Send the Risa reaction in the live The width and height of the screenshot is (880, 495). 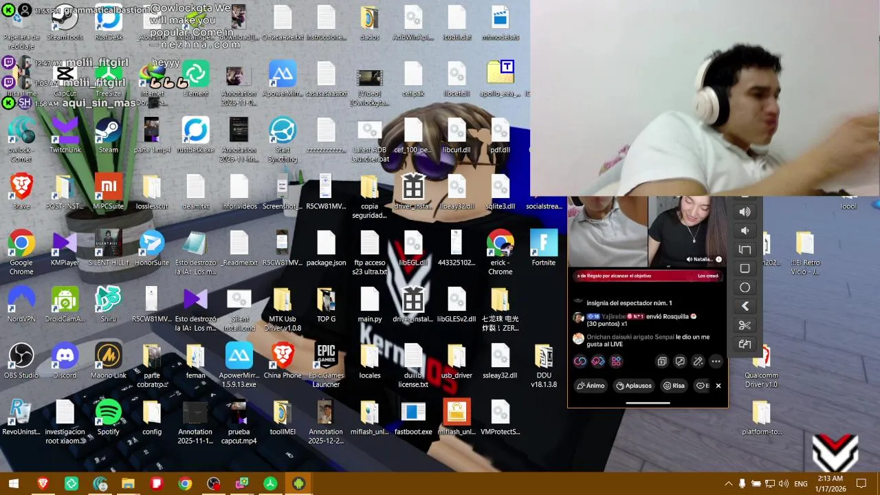[674, 386]
